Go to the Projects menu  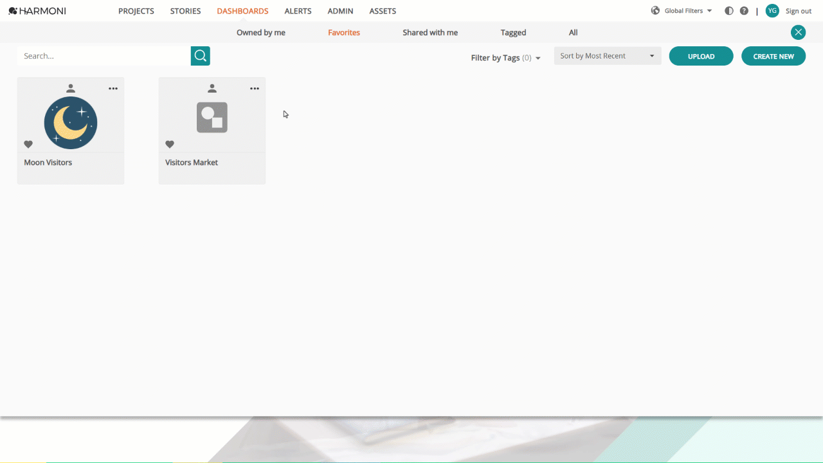[x=136, y=11]
